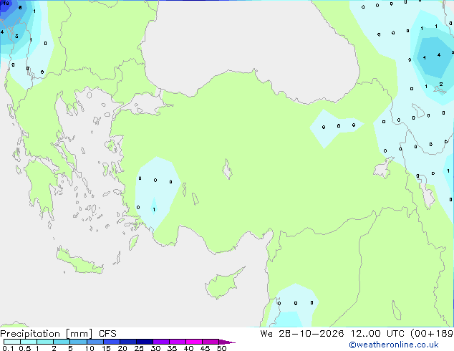Click the Black Sea area on the map
The width and height of the screenshot is (454, 351).
[249, 44]
